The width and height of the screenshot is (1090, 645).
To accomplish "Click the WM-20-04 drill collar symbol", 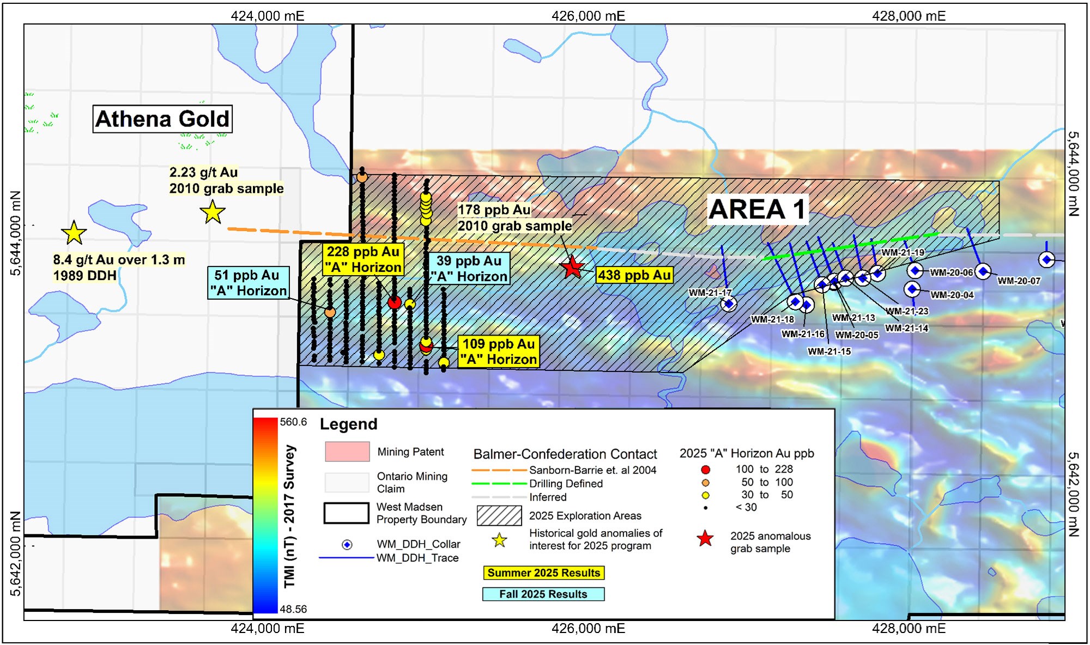I will click(x=912, y=289).
